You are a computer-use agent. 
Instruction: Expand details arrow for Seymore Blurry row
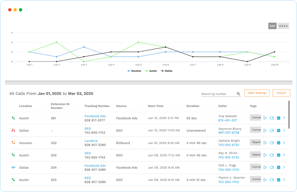(x=284, y=130)
